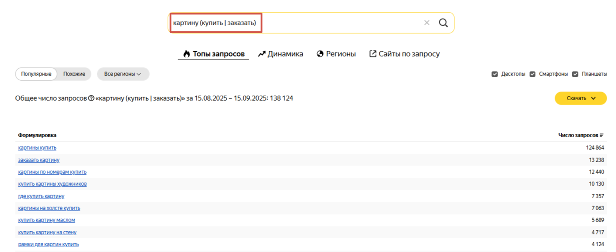
Task: Select the value 12 440
Action: (597, 172)
